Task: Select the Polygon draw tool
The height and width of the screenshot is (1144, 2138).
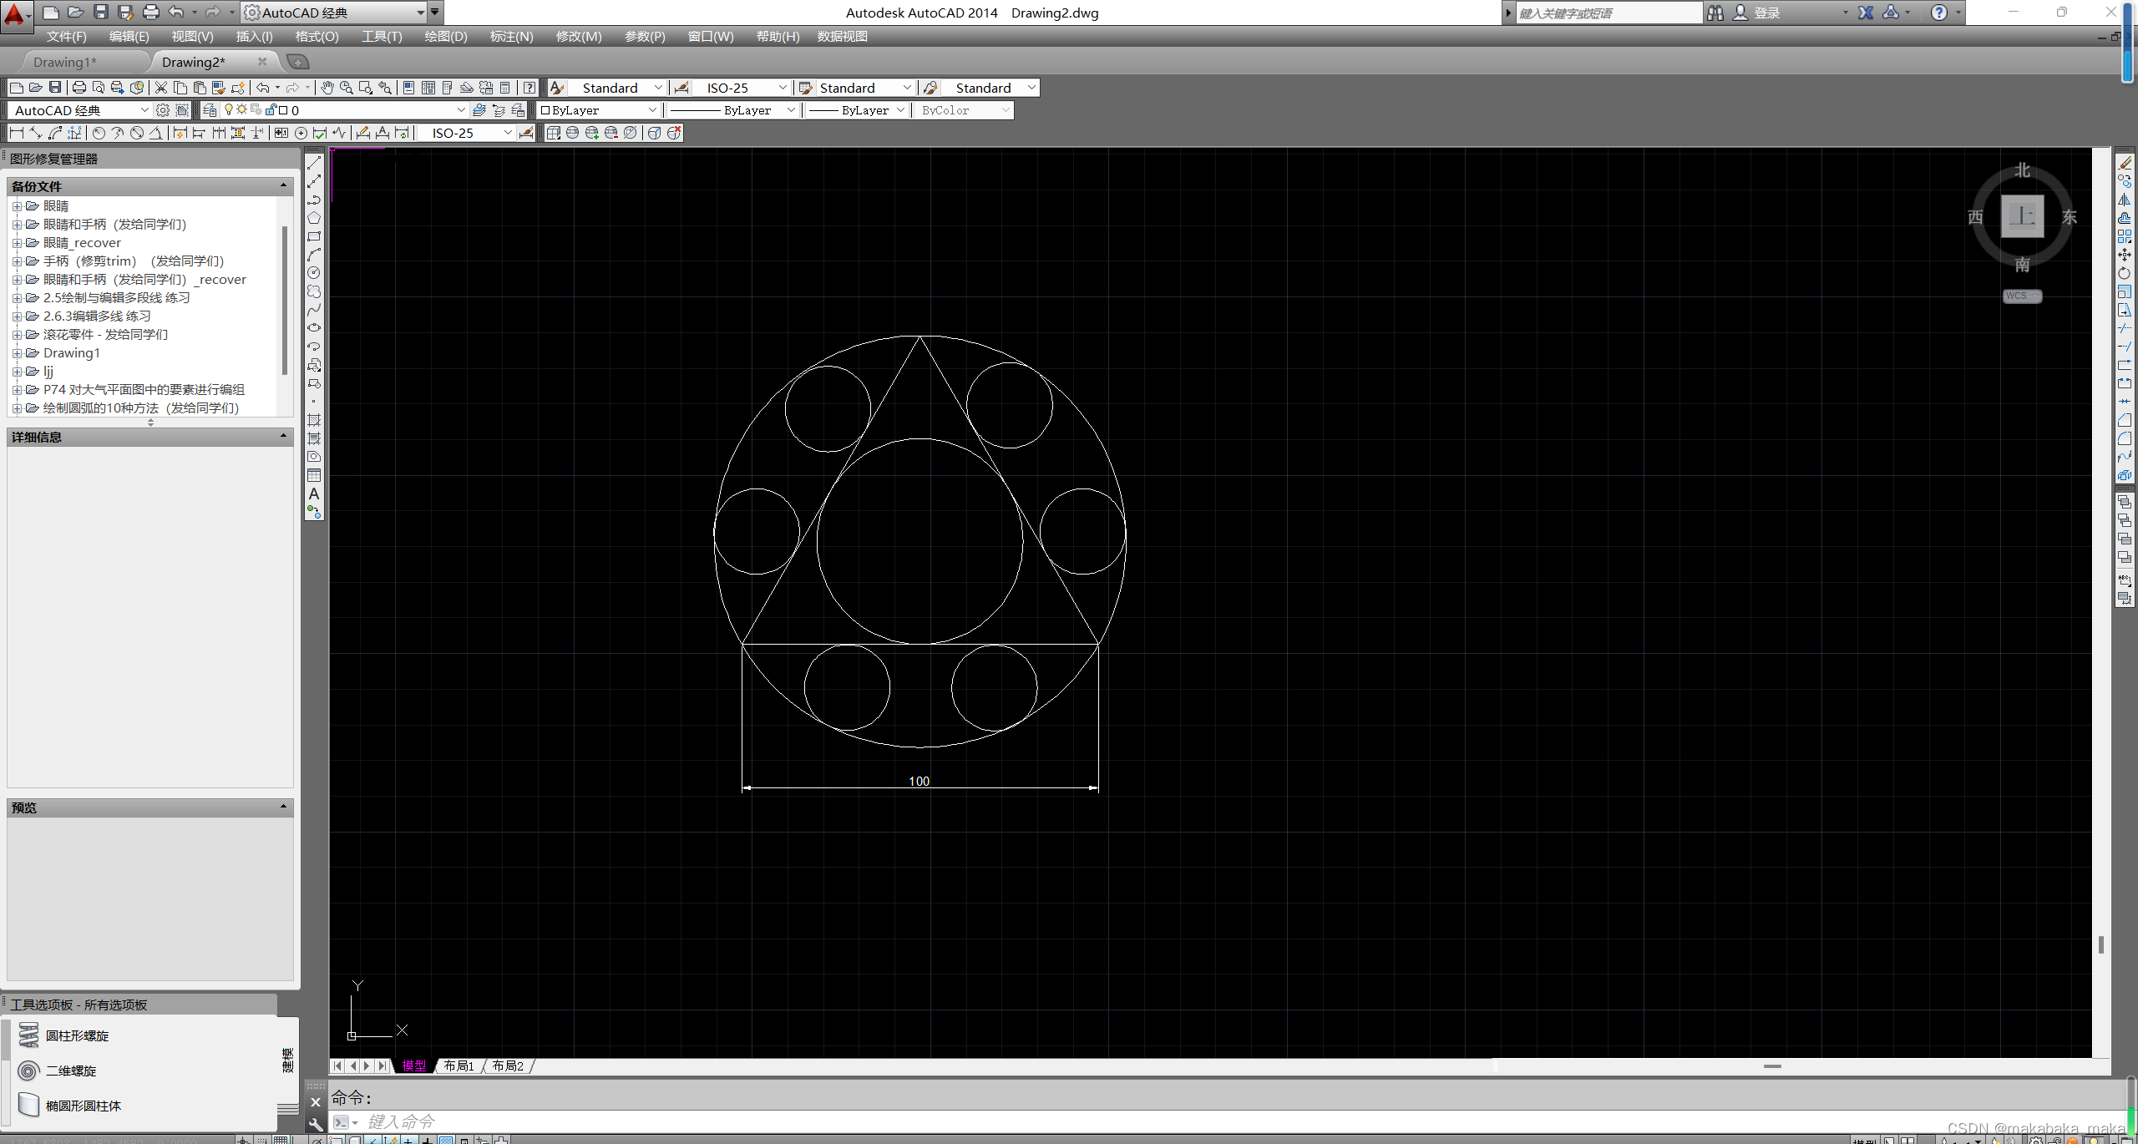Action: pos(314,218)
